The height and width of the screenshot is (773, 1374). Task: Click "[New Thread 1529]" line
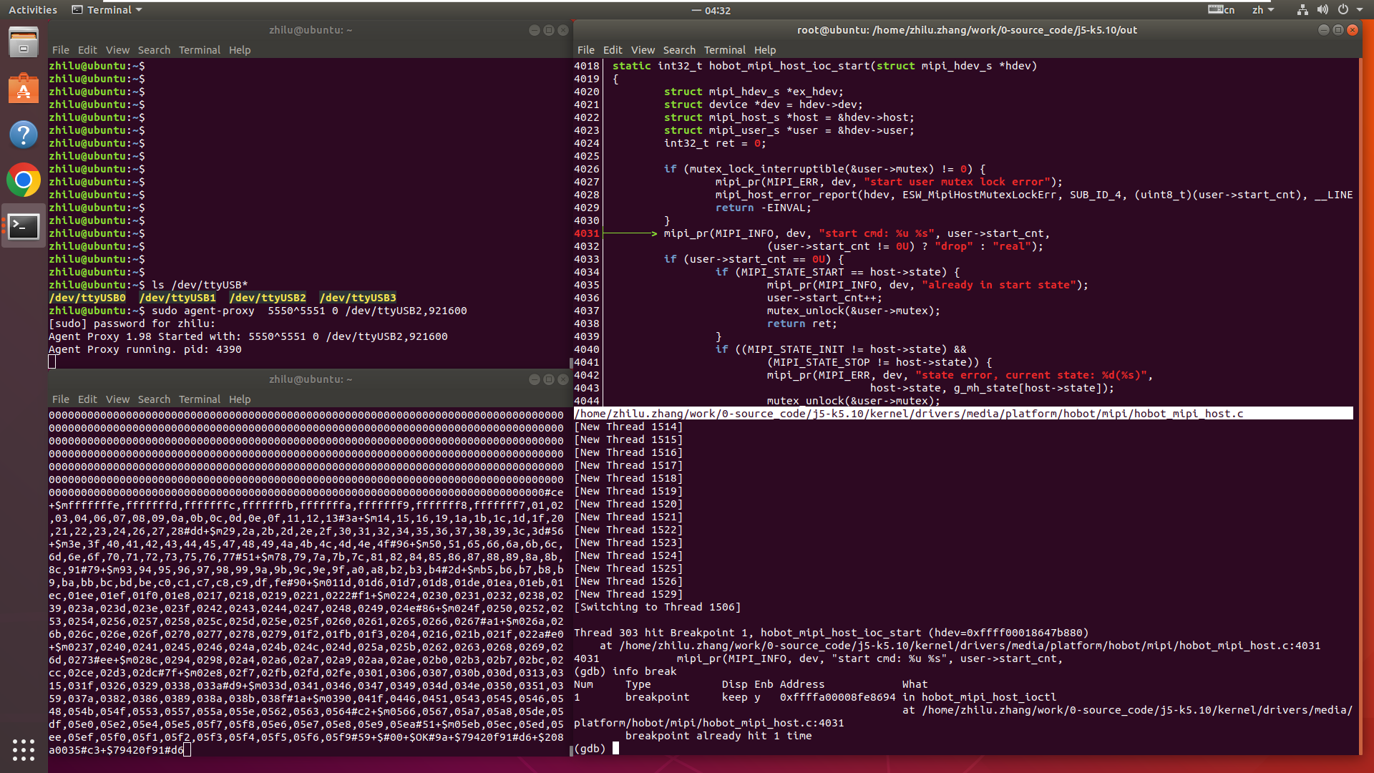tap(628, 594)
